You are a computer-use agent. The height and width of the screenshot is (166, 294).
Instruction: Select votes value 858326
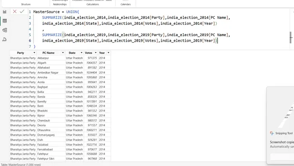point(92,97)
